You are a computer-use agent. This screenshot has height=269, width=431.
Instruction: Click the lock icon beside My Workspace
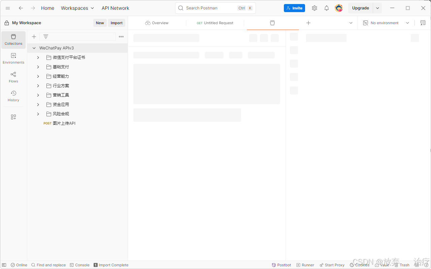7,23
